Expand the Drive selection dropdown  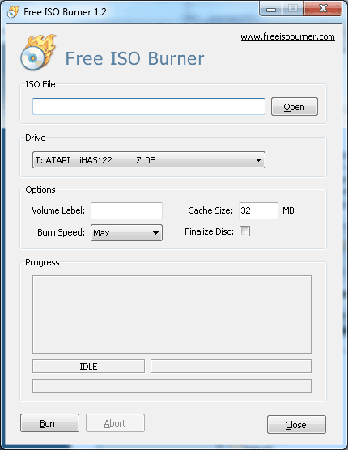[x=149, y=160]
